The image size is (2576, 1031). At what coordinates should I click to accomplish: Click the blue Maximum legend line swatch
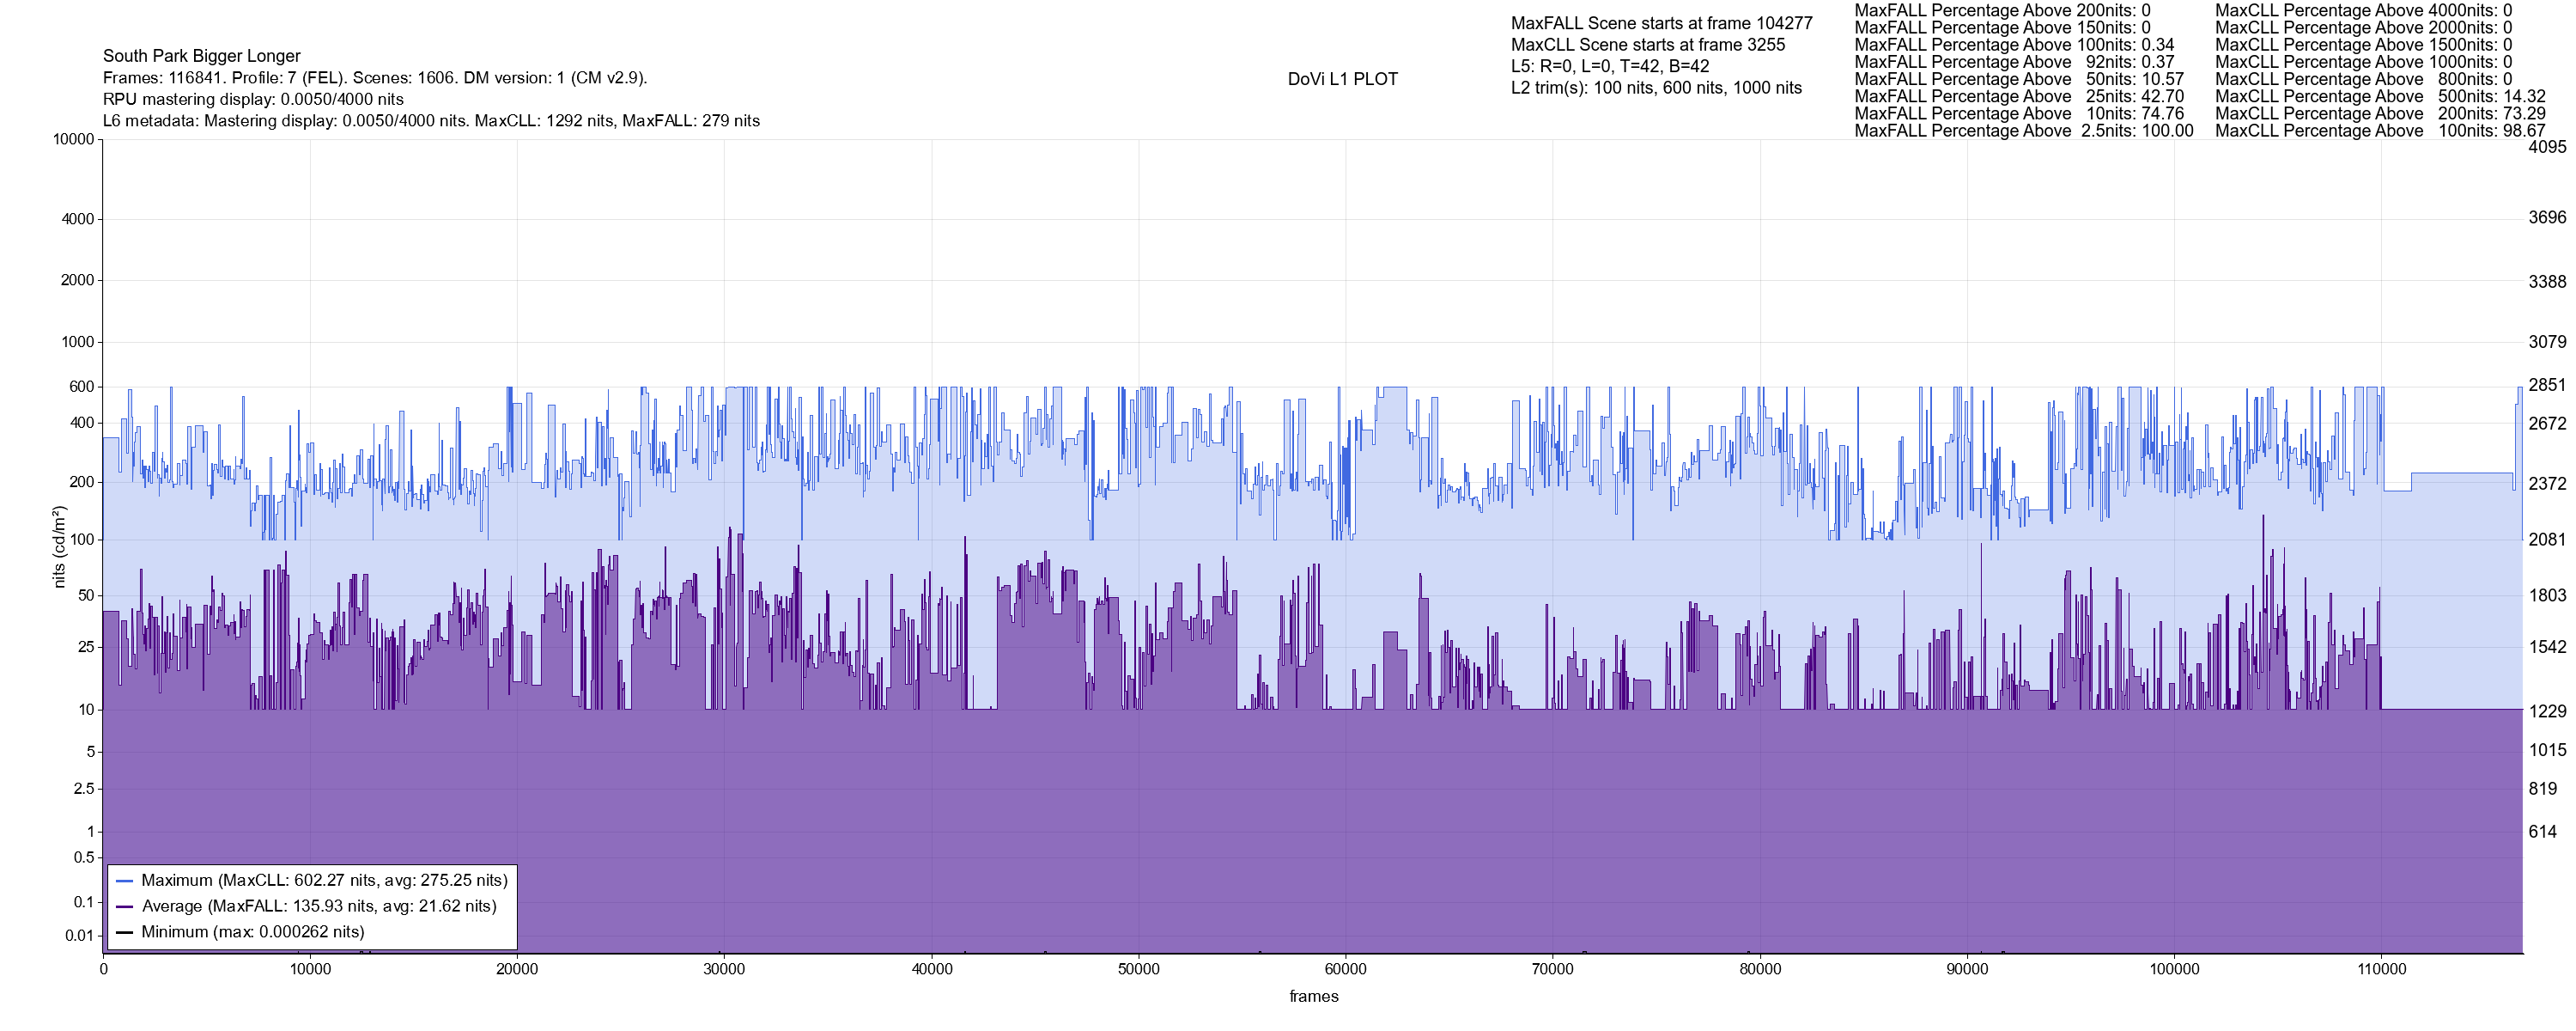[125, 881]
